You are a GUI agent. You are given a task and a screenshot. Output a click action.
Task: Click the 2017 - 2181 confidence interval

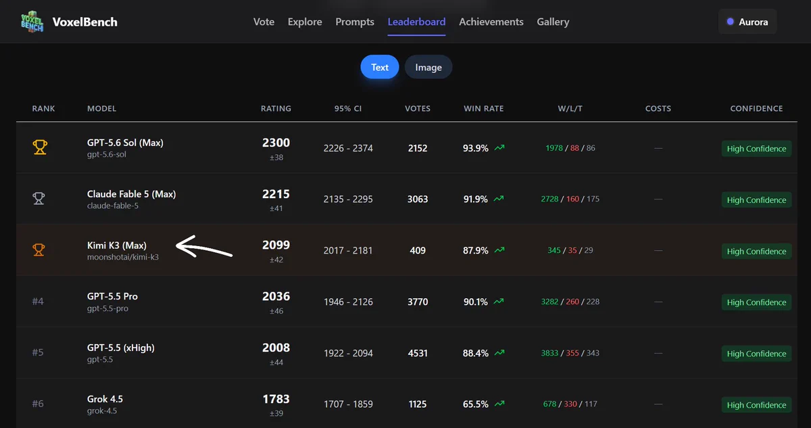tap(348, 250)
